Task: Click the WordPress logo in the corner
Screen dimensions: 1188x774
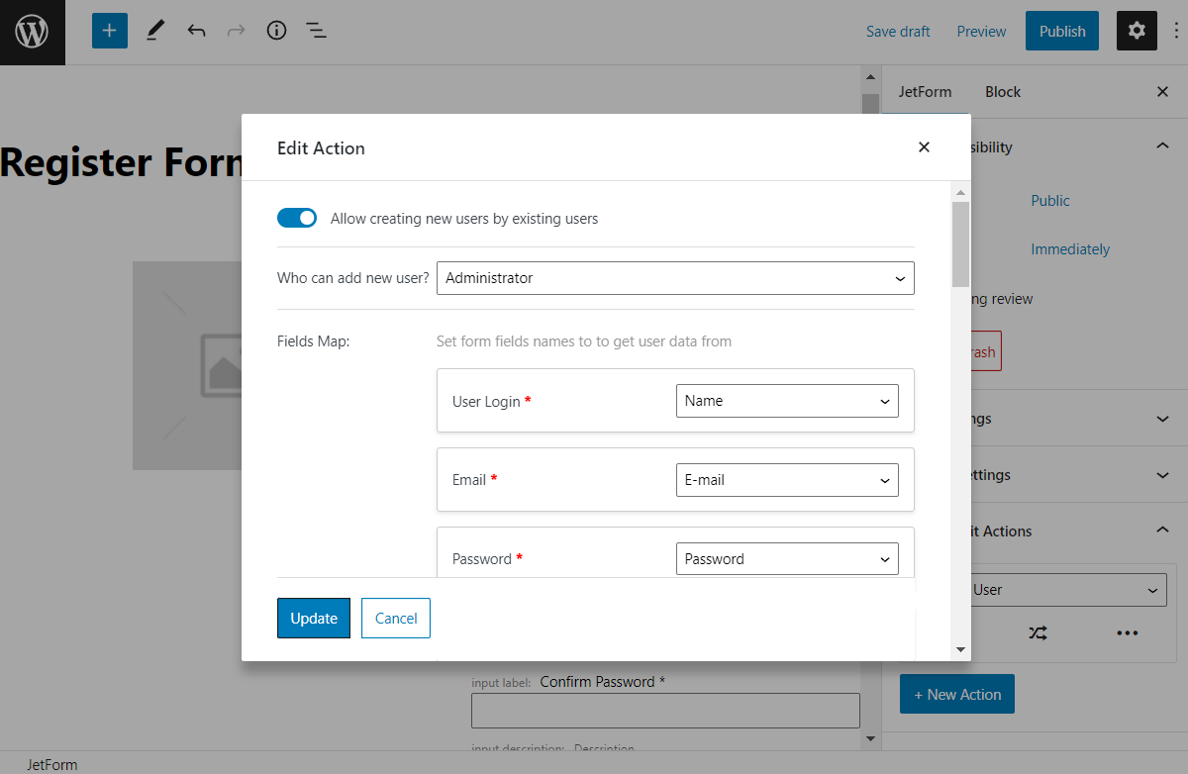Action: tap(32, 31)
